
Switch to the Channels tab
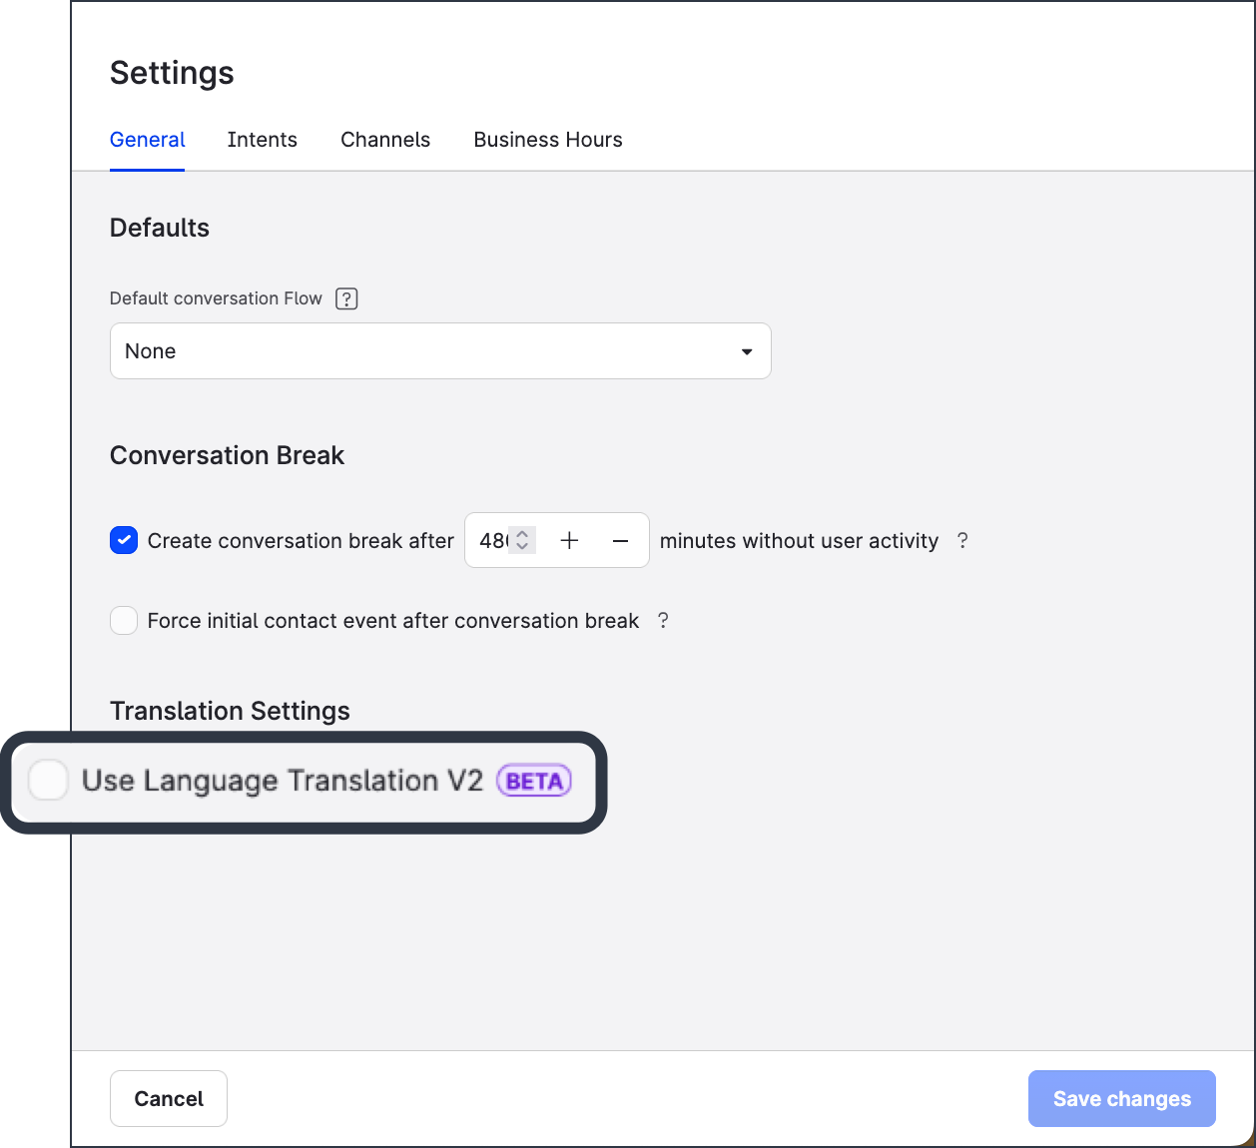click(x=385, y=140)
